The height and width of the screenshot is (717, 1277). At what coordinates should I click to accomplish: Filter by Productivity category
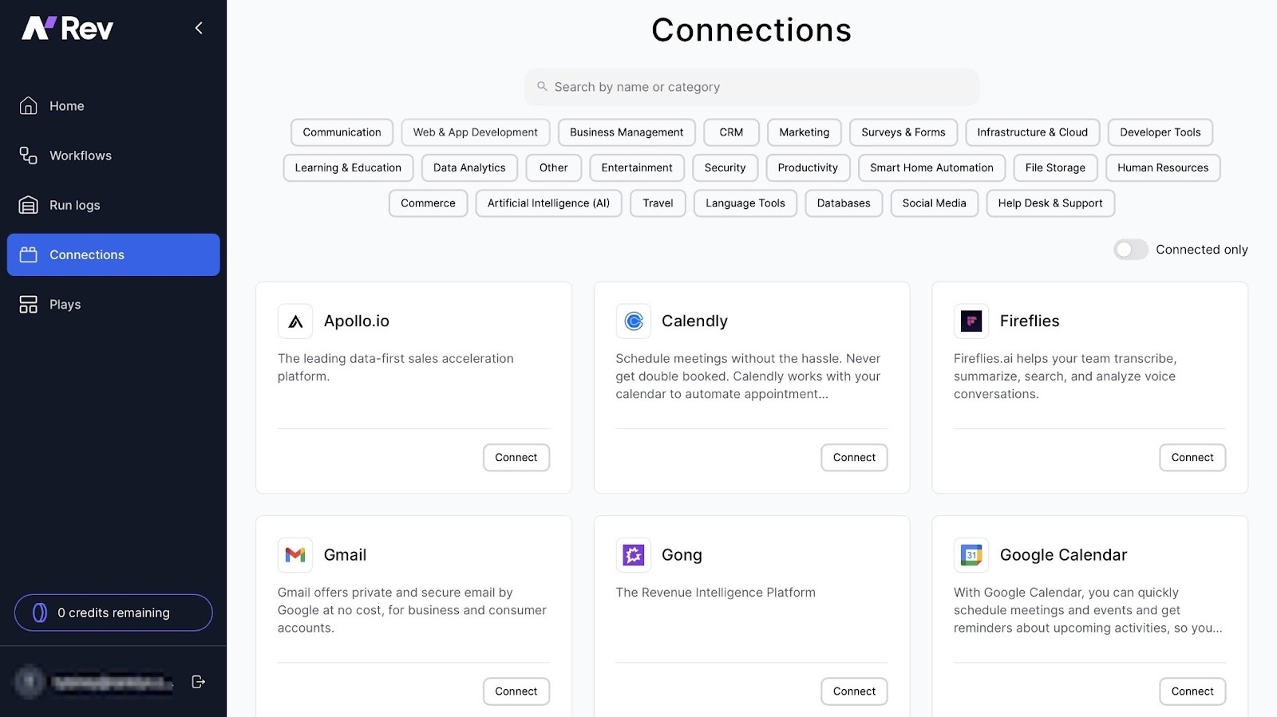point(808,167)
